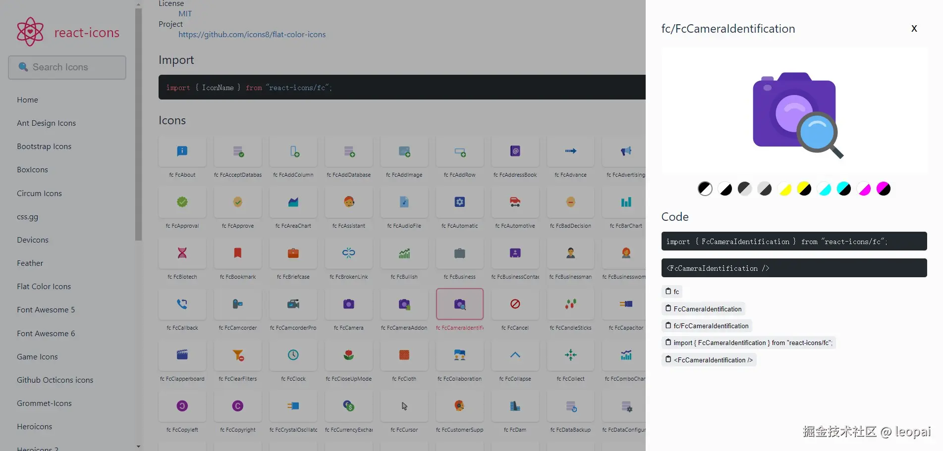Select the FcAddressBook icon
The width and height of the screenshot is (943, 451).
pos(515,151)
